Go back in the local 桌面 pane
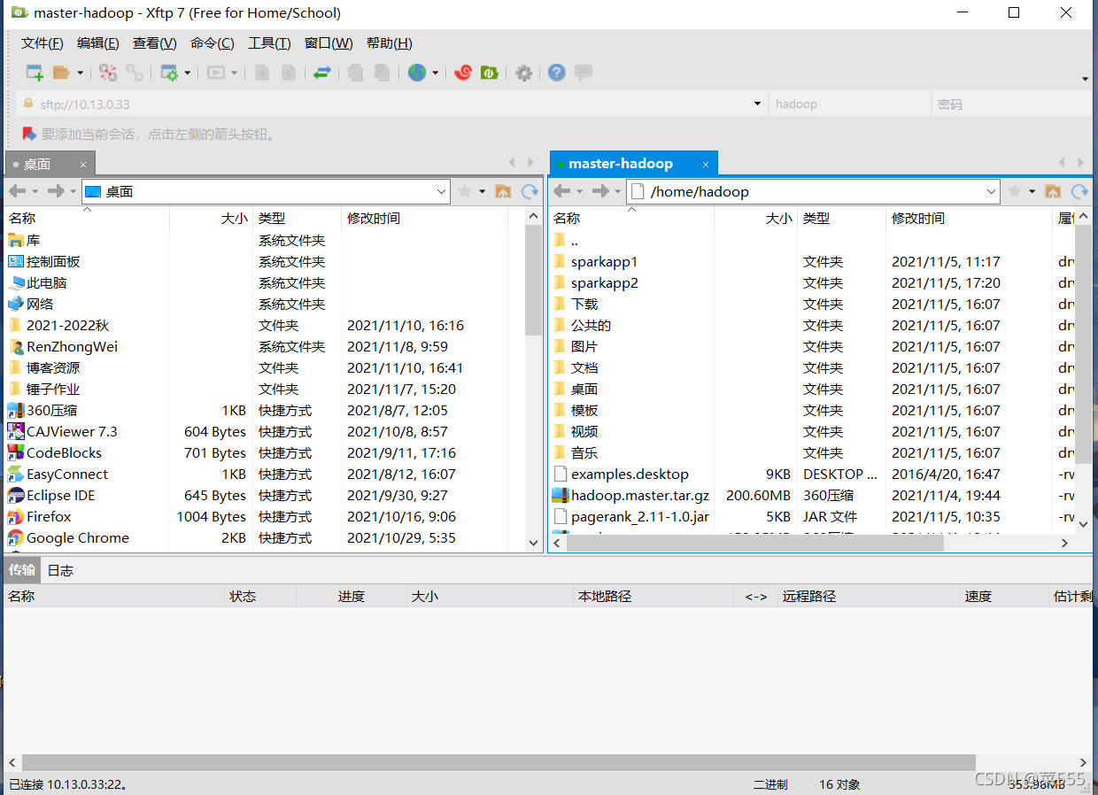The image size is (1098, 795). [x=17, y=191]
